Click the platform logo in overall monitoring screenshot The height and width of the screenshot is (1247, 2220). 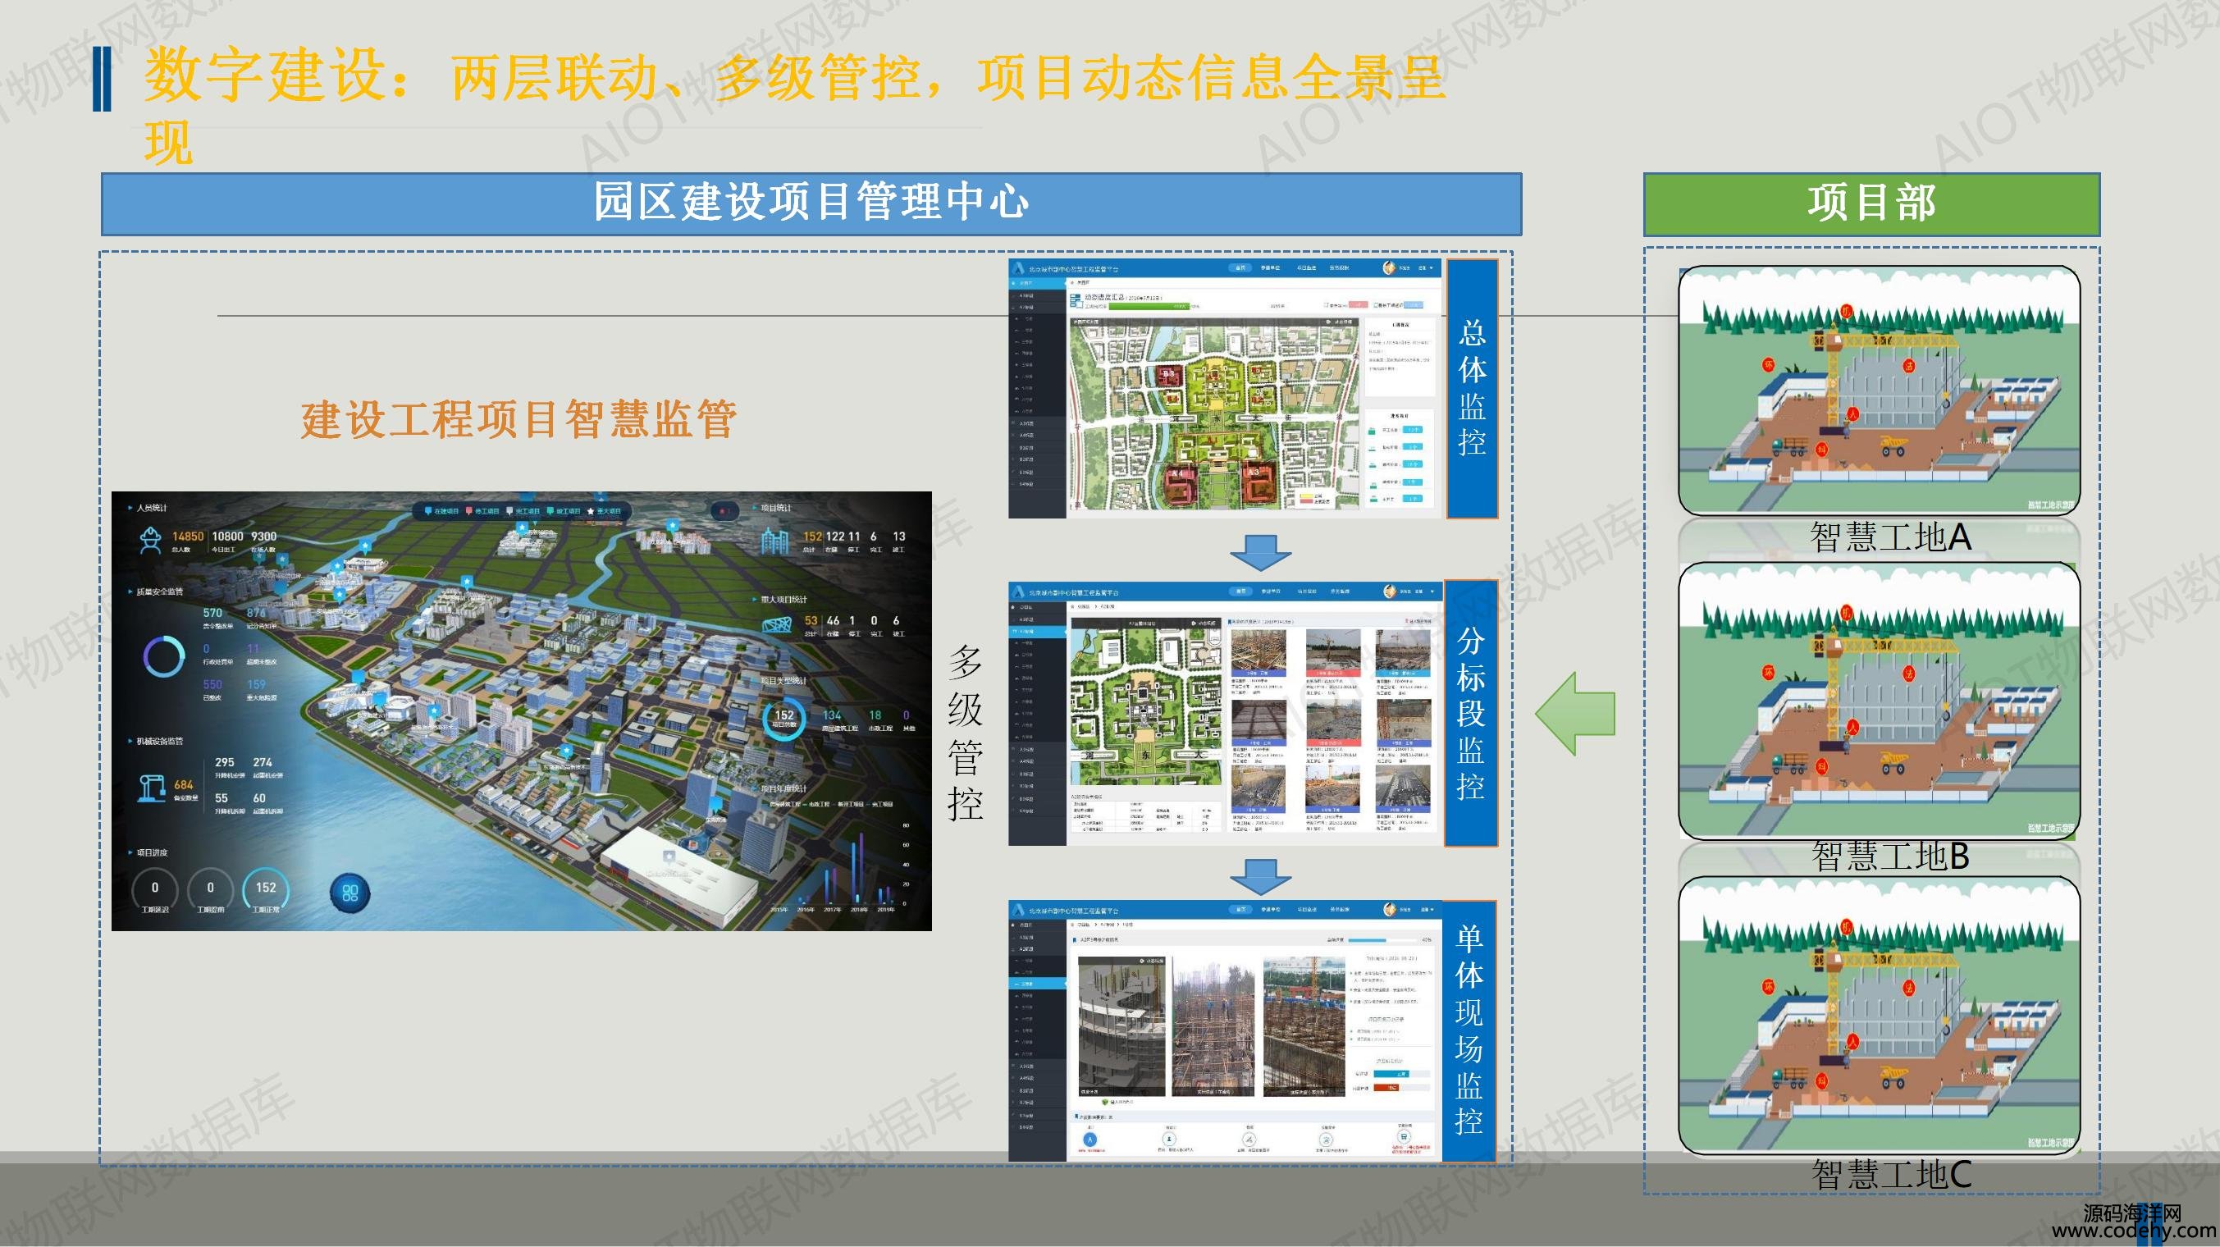pos(1019,268)
